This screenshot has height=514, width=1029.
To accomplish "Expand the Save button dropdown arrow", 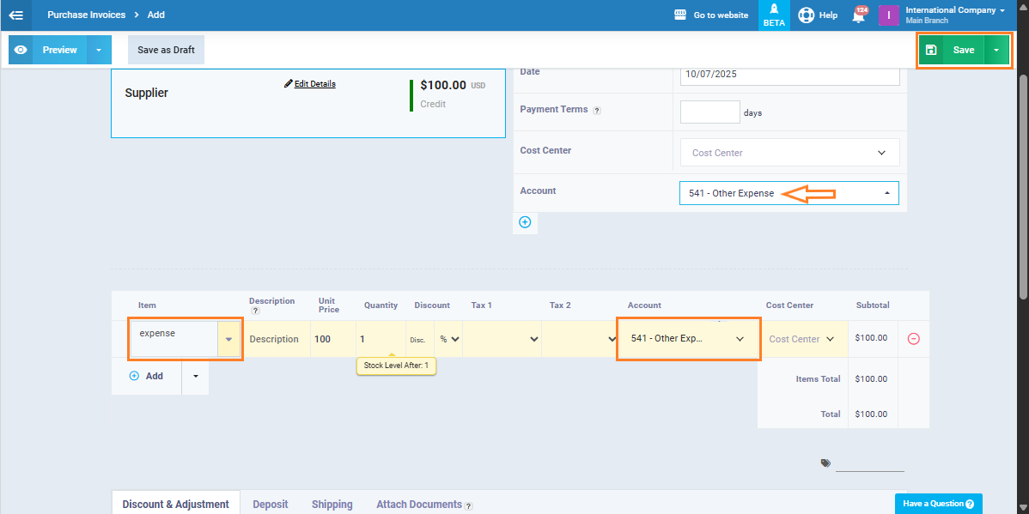I will point(996,50).
